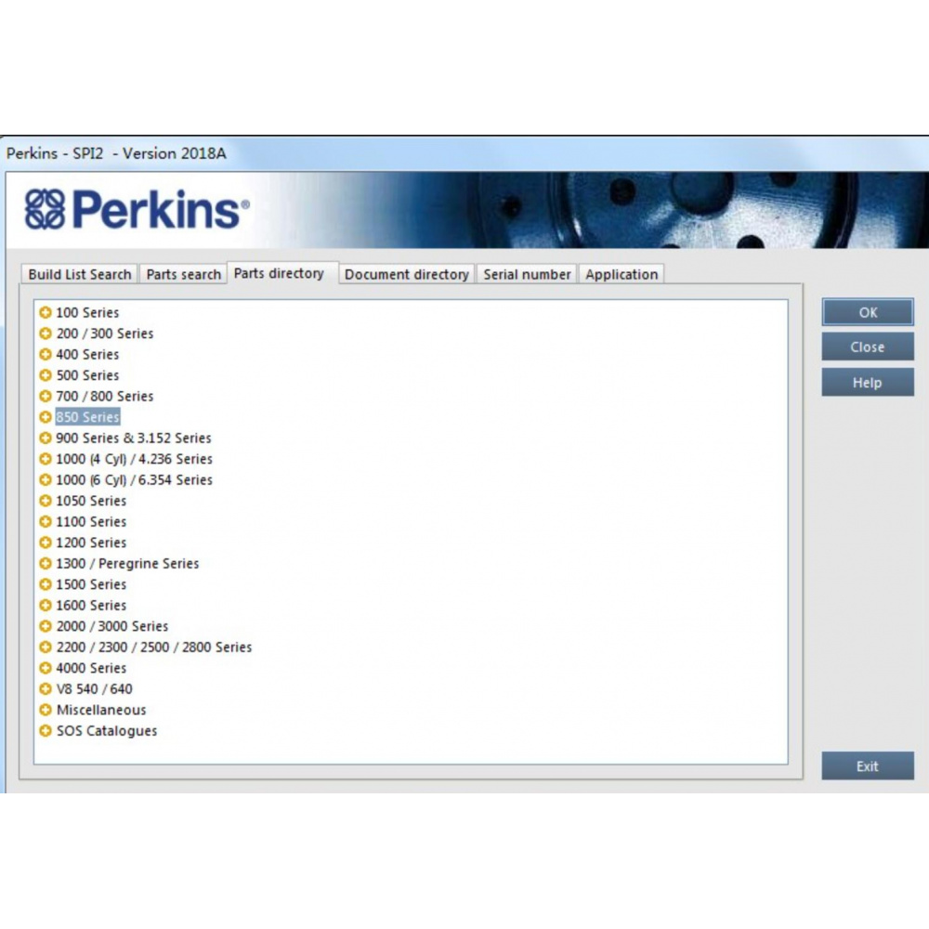Expand the 500 Series node
Image resolution: width=929 pixels, height=929 pixels.
tap(45, 375)
